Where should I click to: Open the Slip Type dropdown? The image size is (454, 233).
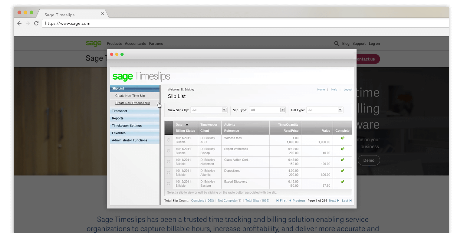282,110
